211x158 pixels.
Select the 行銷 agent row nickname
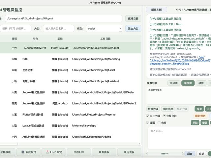14,59
